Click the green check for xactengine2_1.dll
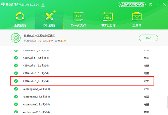 pyautogui.click(x=16, y=97)
